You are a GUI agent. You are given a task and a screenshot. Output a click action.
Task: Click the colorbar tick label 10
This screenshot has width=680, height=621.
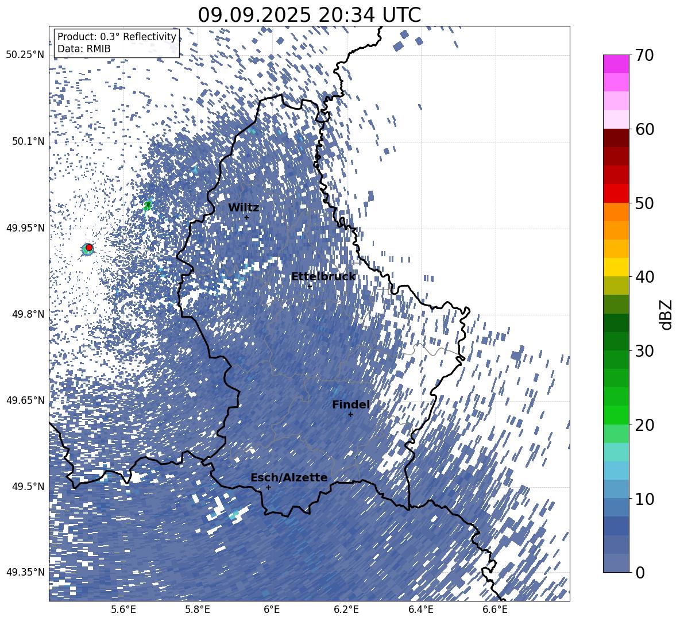pyautogui.click(x=644, y=499)
